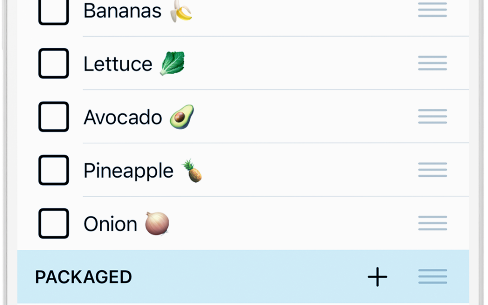Click the Packaged section reorder handle

pos(432,277)
